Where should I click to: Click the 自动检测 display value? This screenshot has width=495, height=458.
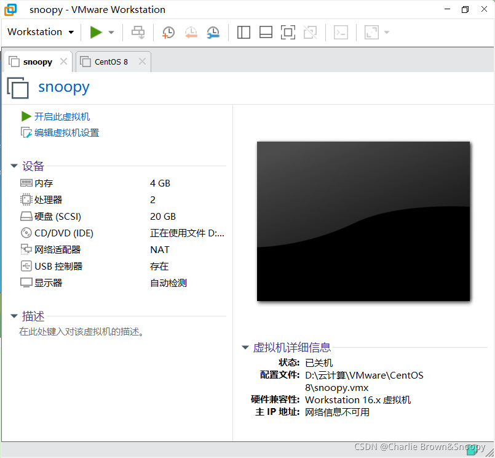click(x=168, y=283)
